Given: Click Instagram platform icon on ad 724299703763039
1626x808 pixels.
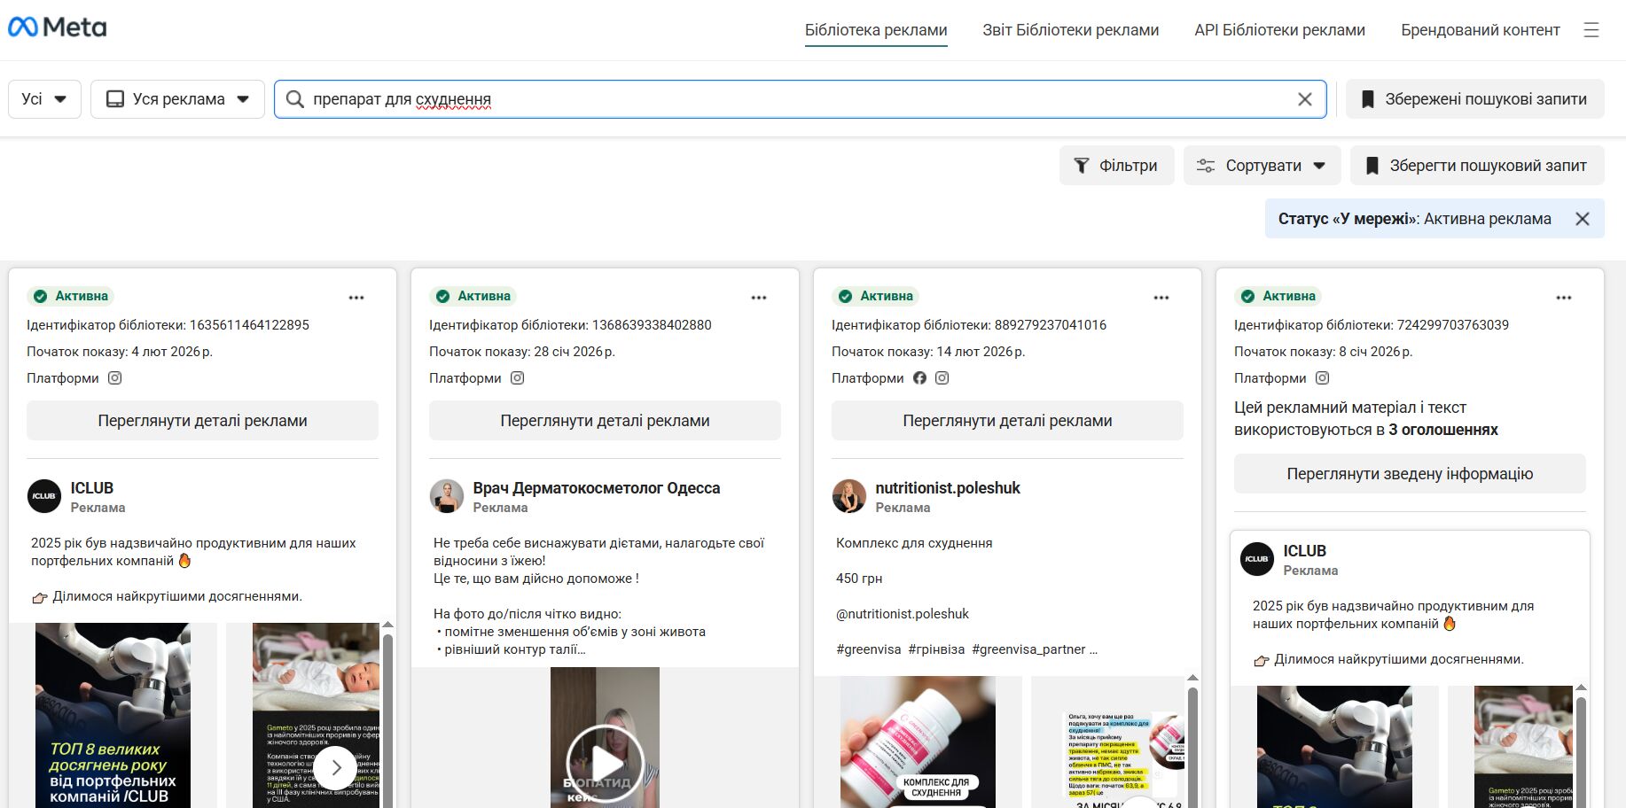Looking at the screenshot, I should [1323, 378].
